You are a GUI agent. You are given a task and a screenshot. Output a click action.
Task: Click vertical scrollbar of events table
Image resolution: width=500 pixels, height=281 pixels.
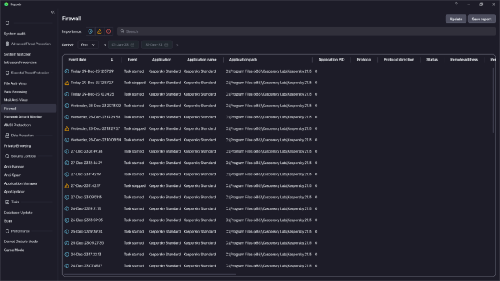[493, 101]
